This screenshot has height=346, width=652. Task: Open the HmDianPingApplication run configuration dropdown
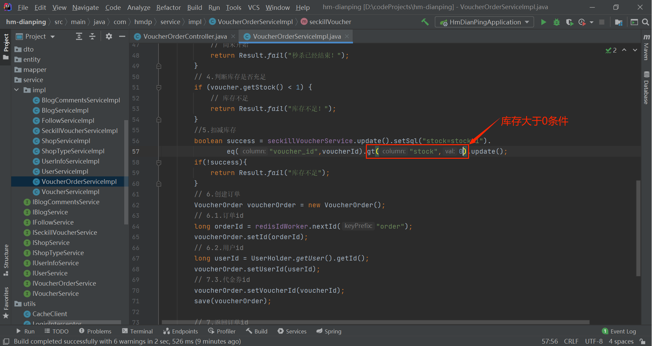pos(484,22)
